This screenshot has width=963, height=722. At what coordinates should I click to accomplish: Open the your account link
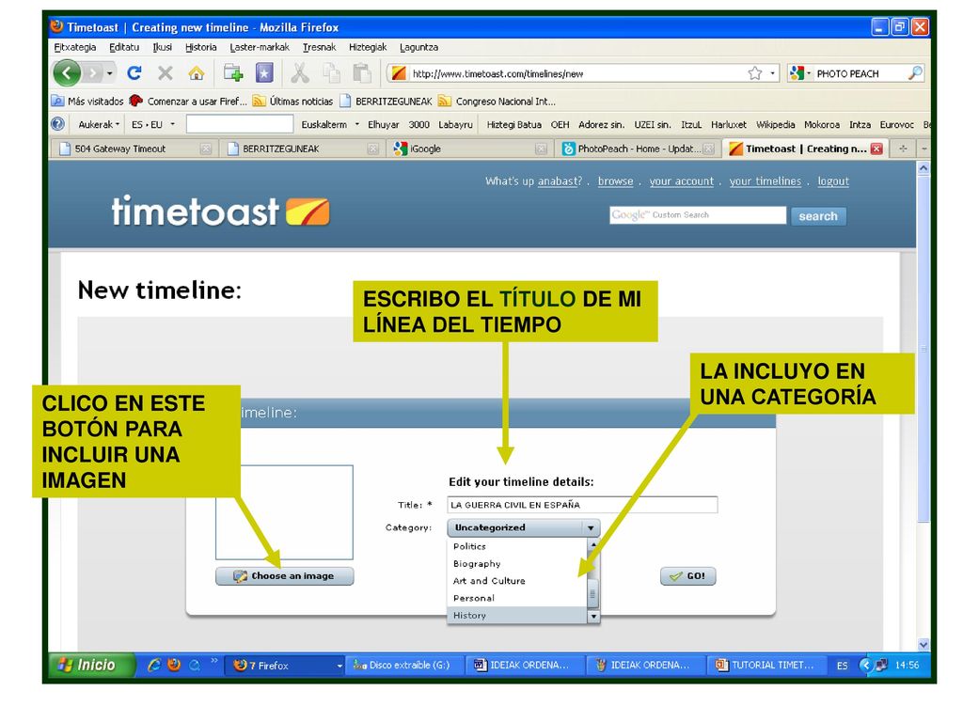click(682, 181)
